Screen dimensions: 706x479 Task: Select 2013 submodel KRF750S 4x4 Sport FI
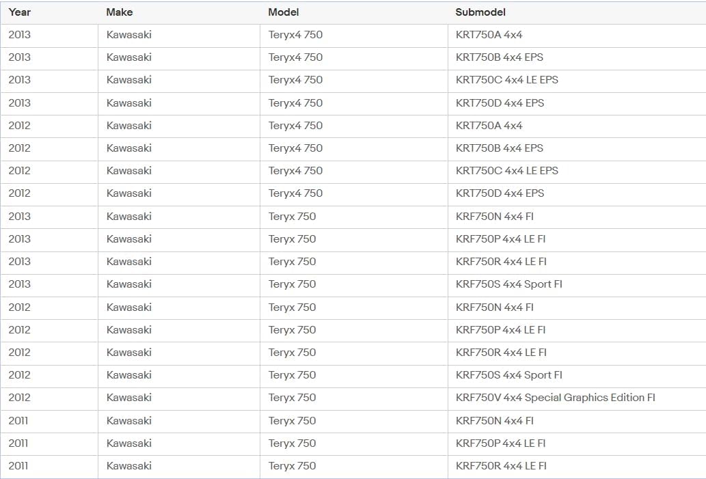pyautogui.click(x=508, y=284)
